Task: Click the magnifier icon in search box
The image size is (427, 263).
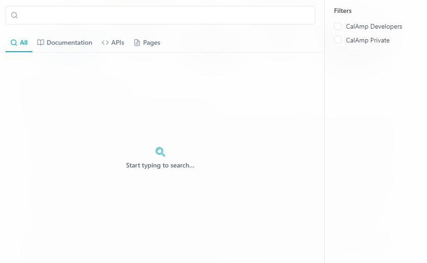Action: click(14, 15)
